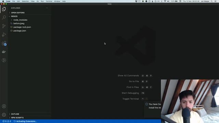Click the Show All Commands hint
Viewport: 219px width, 123px height.
(128, 76)
